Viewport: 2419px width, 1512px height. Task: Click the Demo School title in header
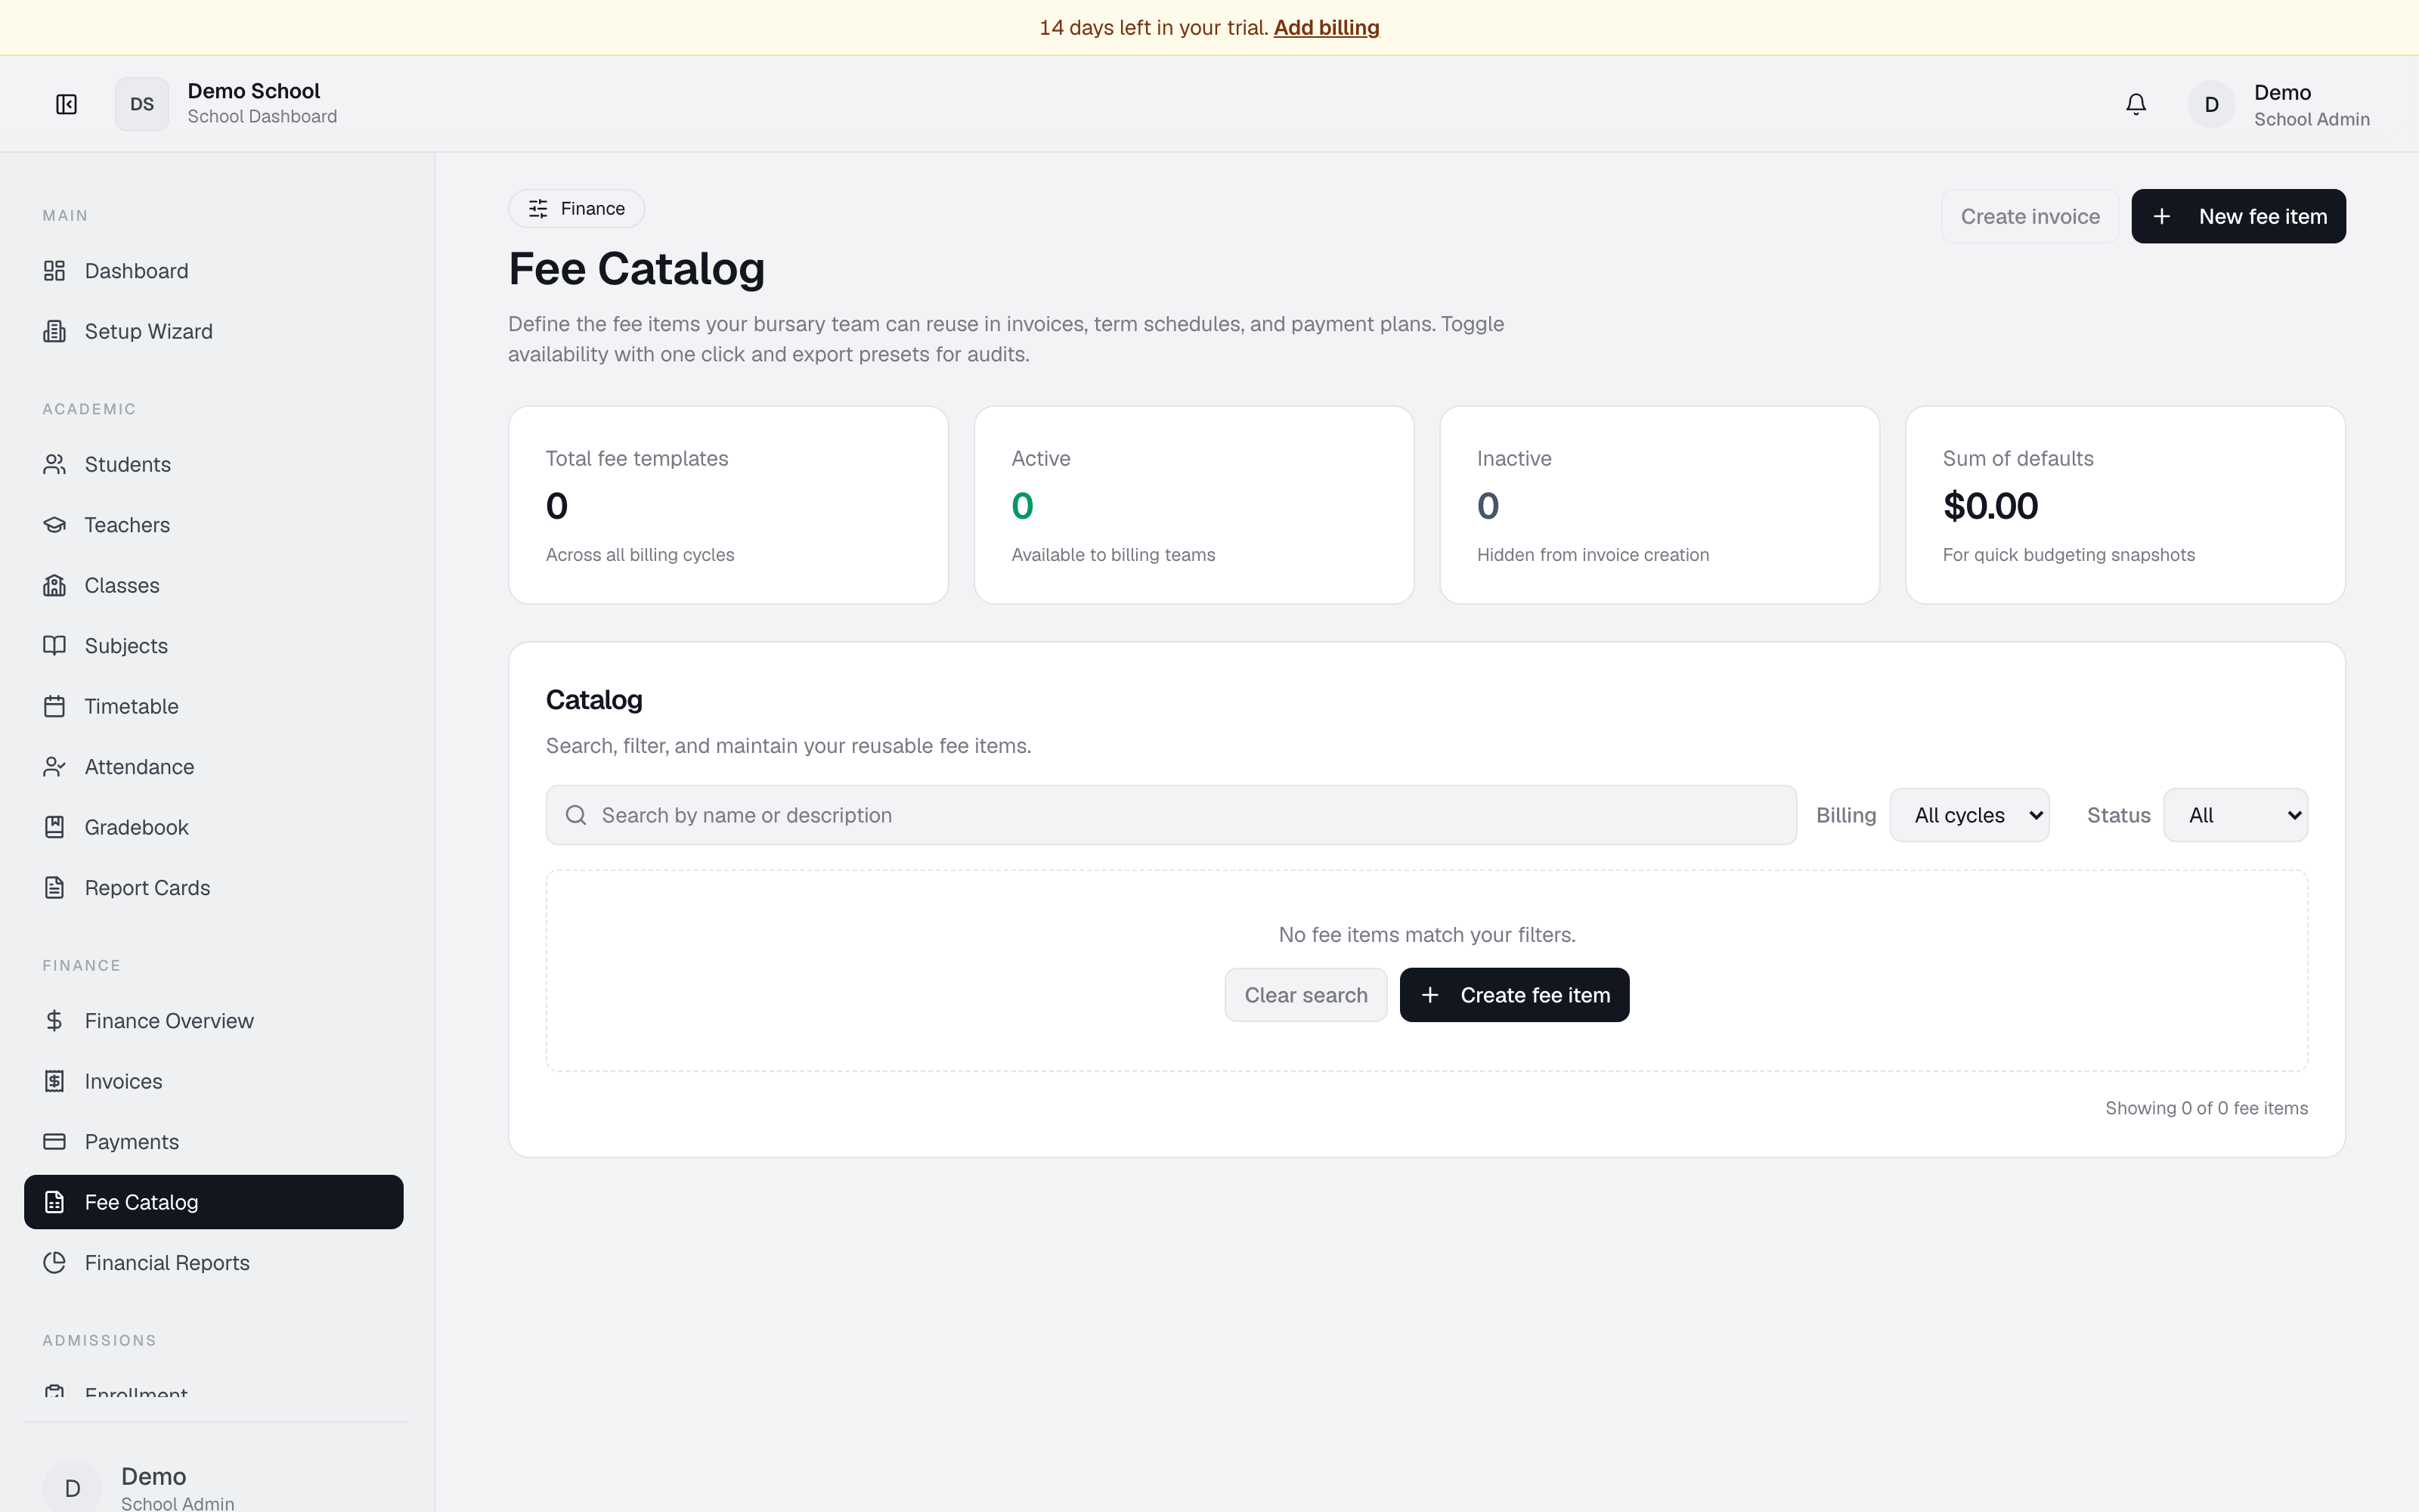(254, 91)
